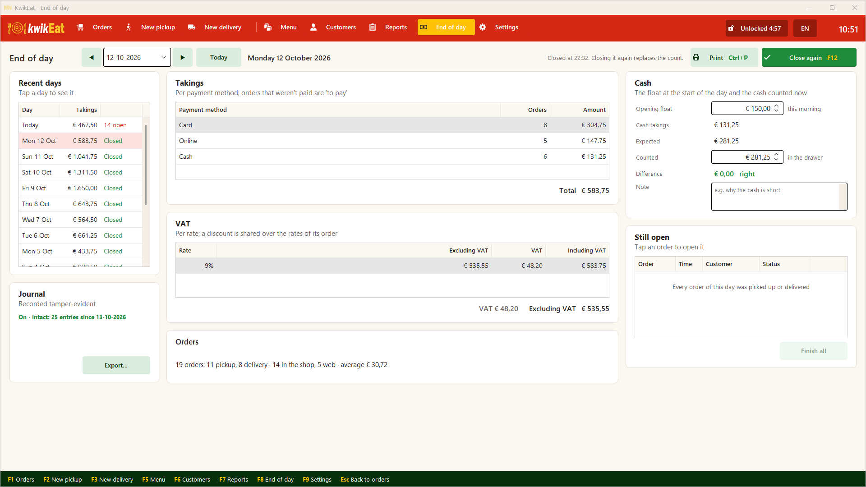Select the Card row in Takings
Image resolution: width=866 pixels, height=487 pixels.
pyautogui.click(x=392, y=125)
